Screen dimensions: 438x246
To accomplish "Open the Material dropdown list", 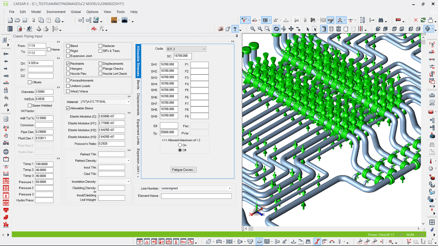I will (128, 102).
